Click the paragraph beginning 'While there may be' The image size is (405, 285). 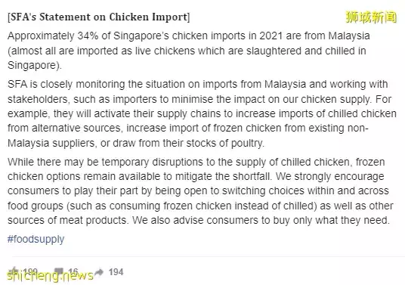[200, 191]
